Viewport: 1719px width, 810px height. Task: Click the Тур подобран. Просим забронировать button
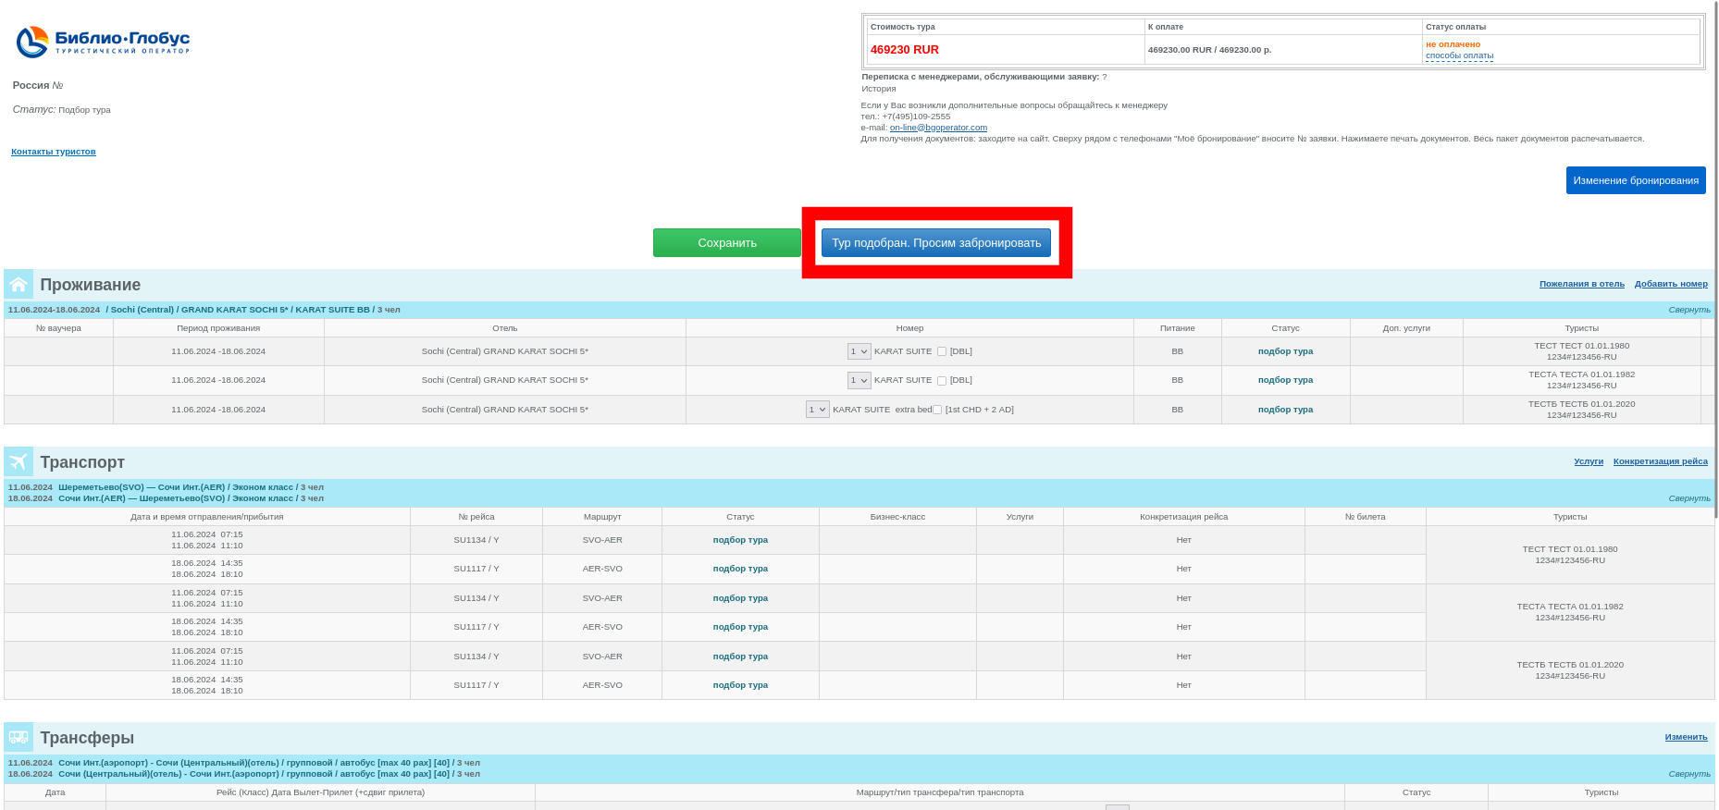point(935,243)
